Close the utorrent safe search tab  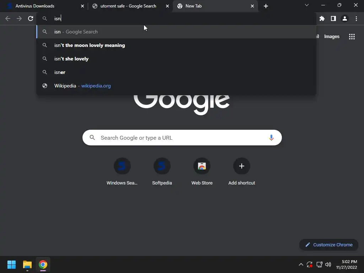(167, 6)
